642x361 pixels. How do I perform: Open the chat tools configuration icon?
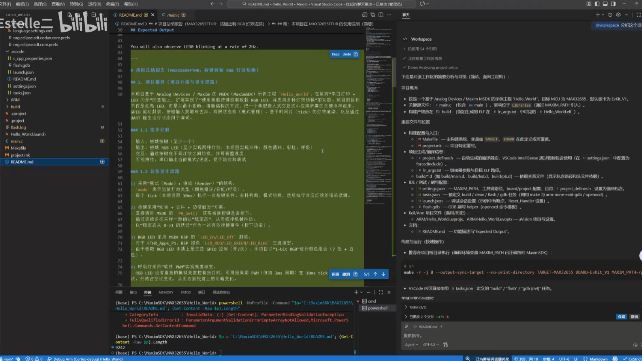click(x=446, y=344)
